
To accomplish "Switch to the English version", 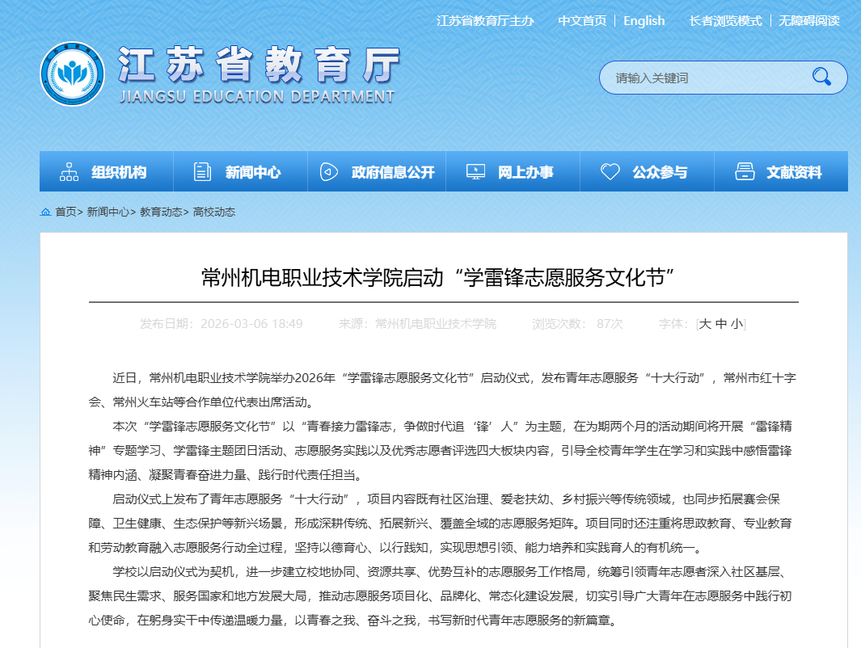I will (644, 21).
